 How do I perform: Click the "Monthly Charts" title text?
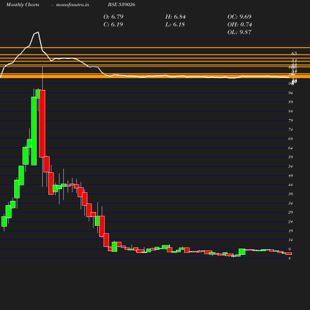click(23, 5)
